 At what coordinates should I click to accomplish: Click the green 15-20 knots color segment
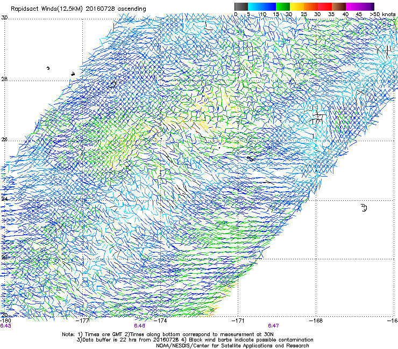pyautogui.click(x=283, y=6)
